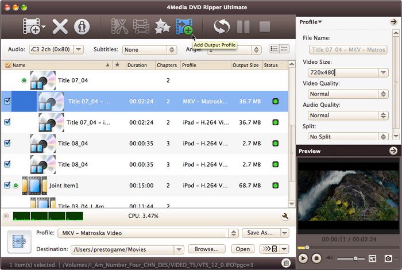
Task: Open preferences with the wrench icon
Action: [284, 217]
